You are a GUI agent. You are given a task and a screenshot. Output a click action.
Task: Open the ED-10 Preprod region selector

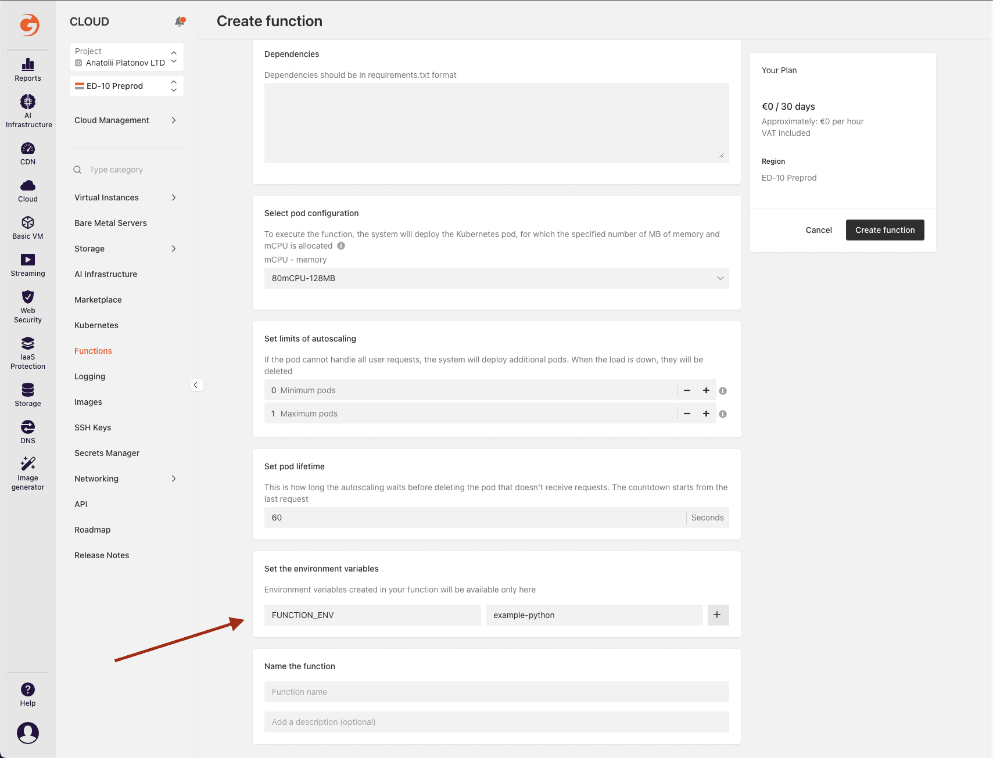coord(127,86)
